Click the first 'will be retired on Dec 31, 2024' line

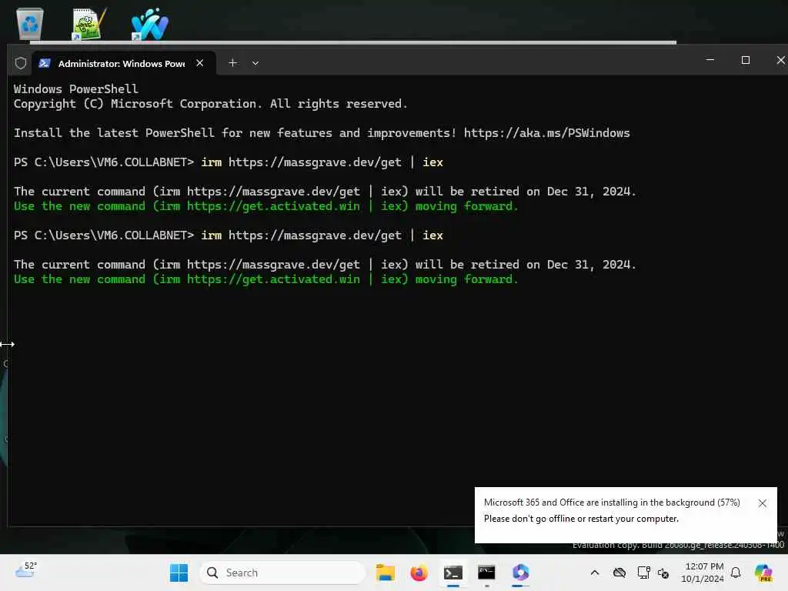[x=325, y=192]
